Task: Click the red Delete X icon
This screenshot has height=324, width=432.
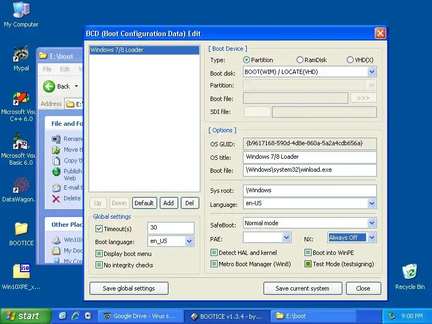Action: click(56, 199)
